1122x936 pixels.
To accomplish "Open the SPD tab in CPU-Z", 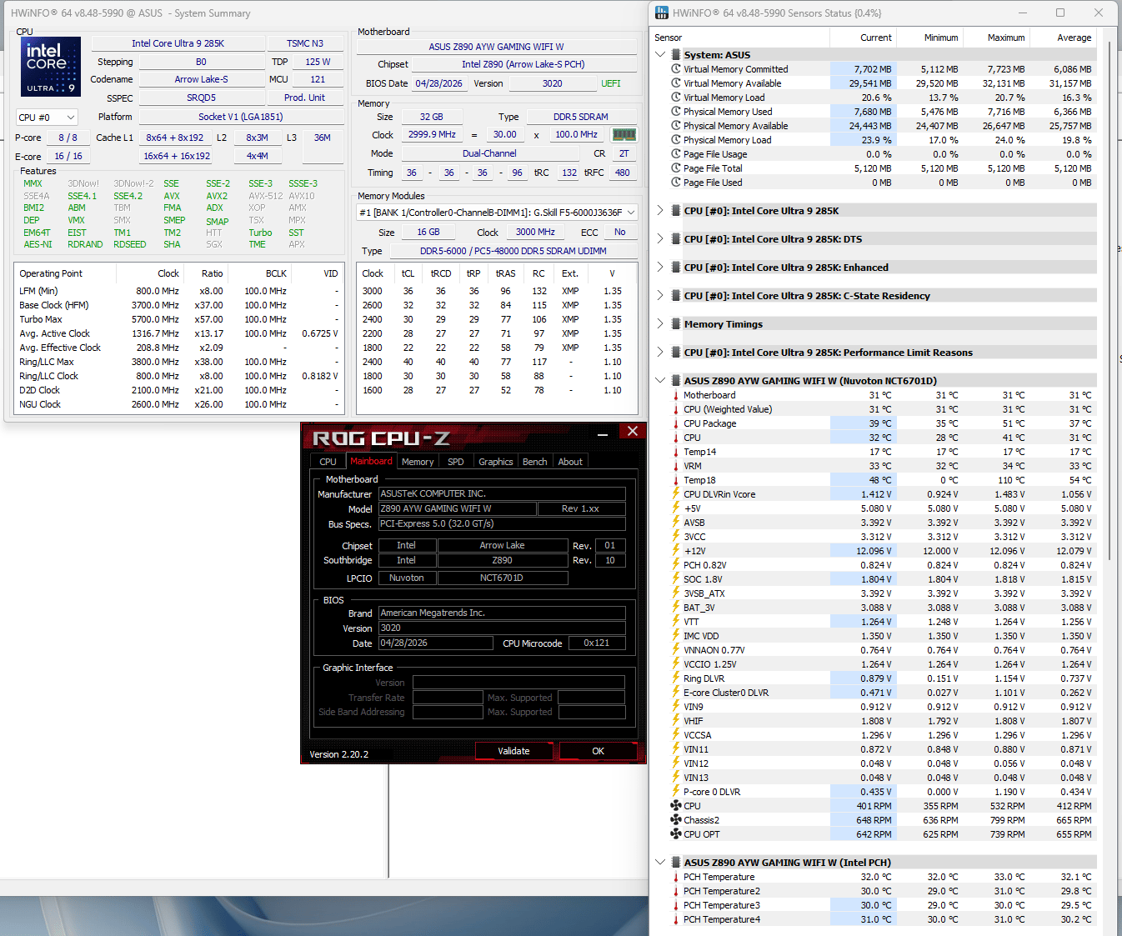I will coord(455,462).
